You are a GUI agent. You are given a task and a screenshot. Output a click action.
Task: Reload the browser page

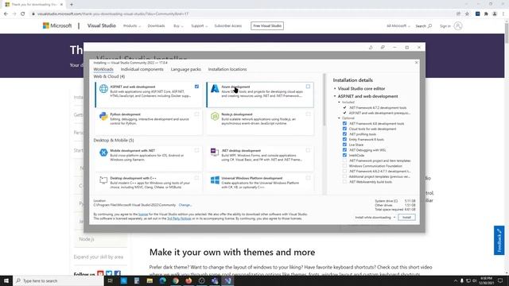point(23,14)
